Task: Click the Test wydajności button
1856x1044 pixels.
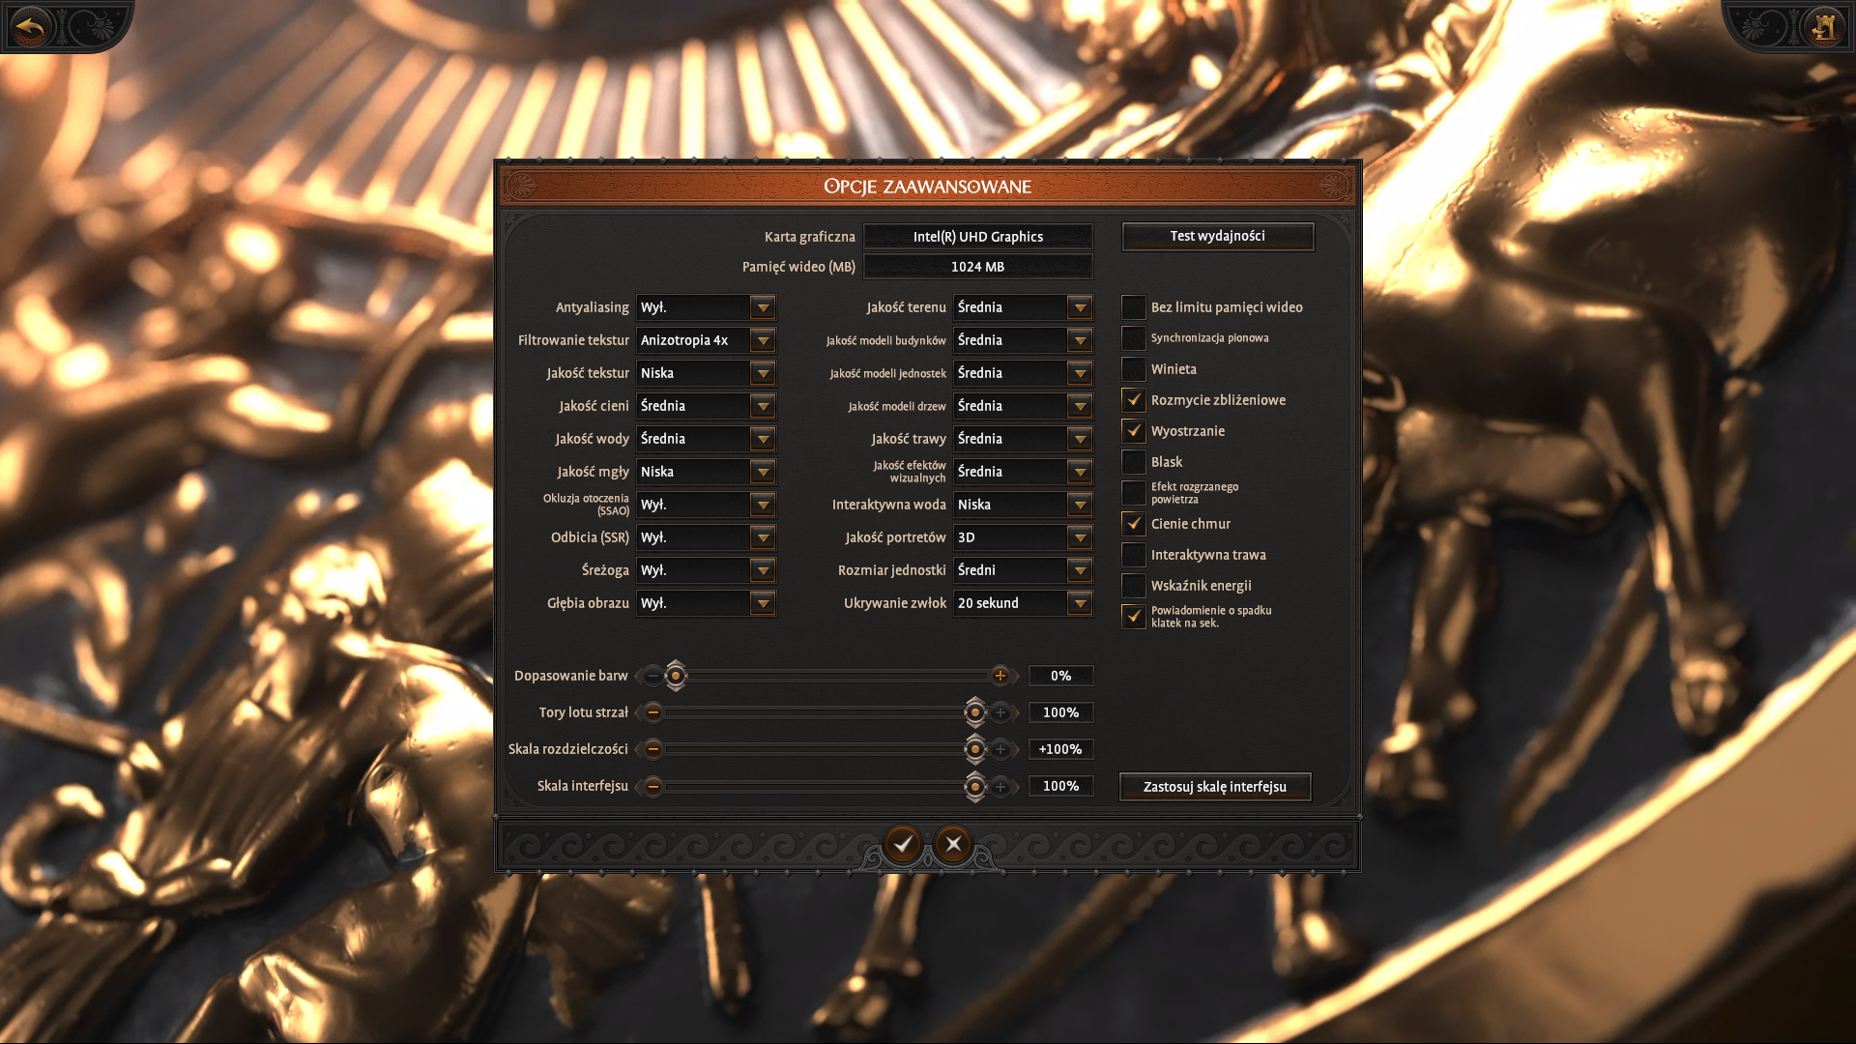Action: click(1217, 236)
